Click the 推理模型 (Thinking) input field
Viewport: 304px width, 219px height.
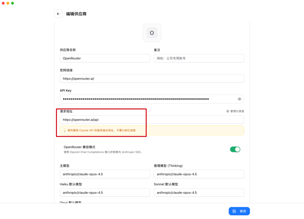click(x=199, y=174)
